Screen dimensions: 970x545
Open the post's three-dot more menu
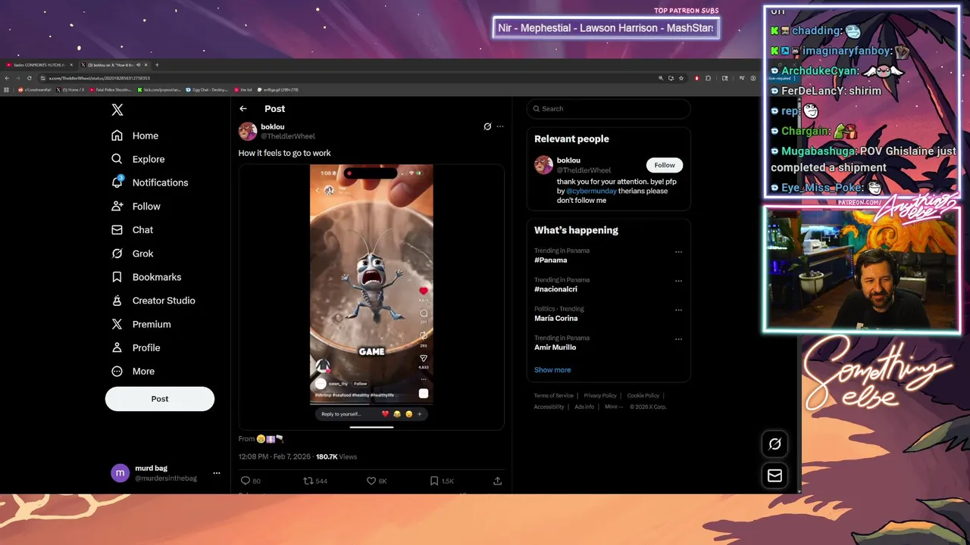pos(500,126)
